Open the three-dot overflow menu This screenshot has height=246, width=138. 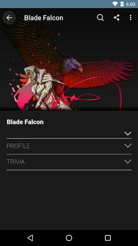tap(131, 18)
